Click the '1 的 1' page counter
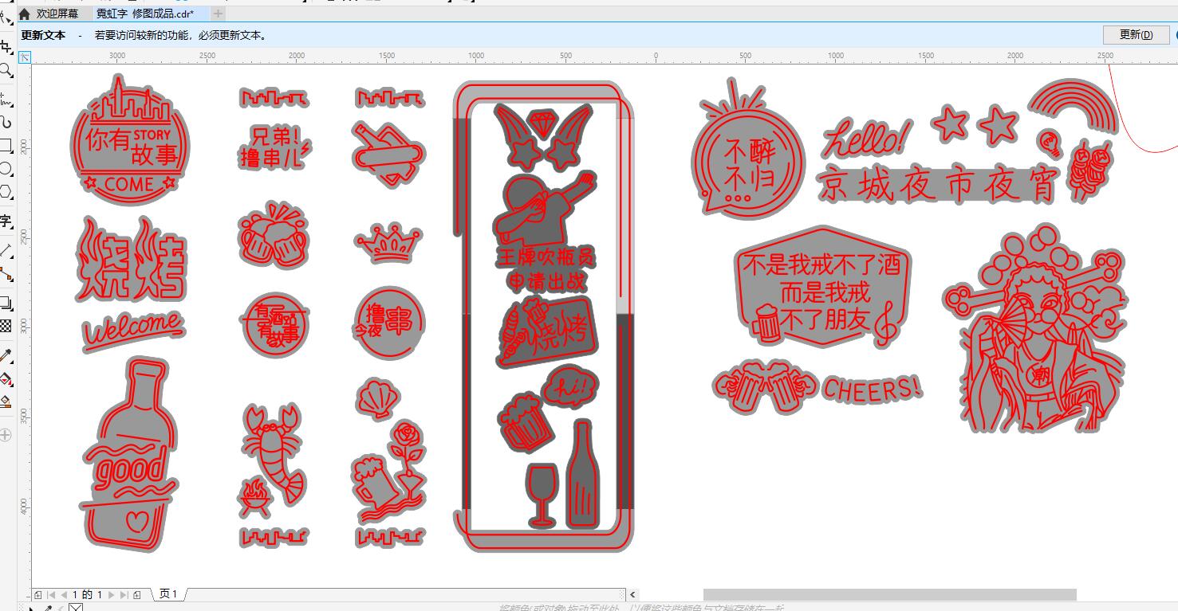Viewport: 1178px width, 611px height. [x=88, y=594]
